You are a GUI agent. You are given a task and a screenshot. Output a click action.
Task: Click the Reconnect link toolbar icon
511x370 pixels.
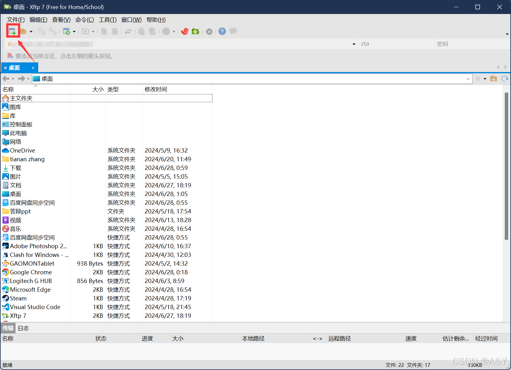pyautogui.click(x=53, y=31)
